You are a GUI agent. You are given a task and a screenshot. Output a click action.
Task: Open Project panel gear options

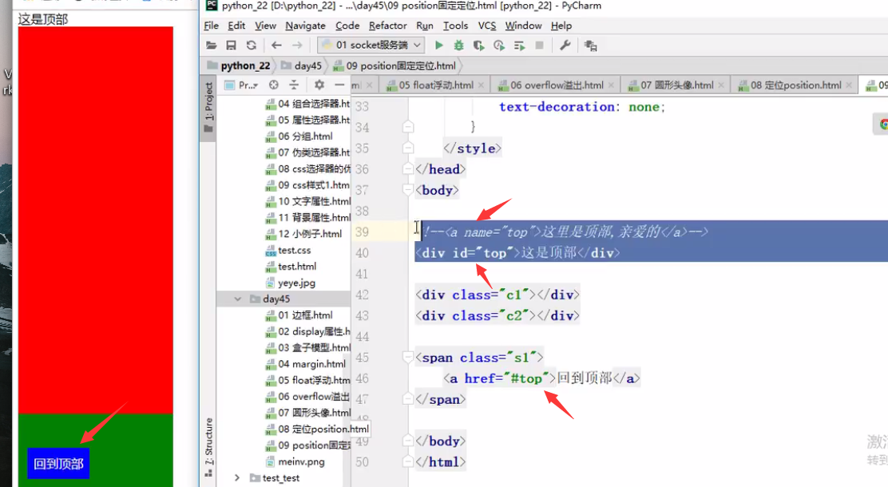click(319, 85)
